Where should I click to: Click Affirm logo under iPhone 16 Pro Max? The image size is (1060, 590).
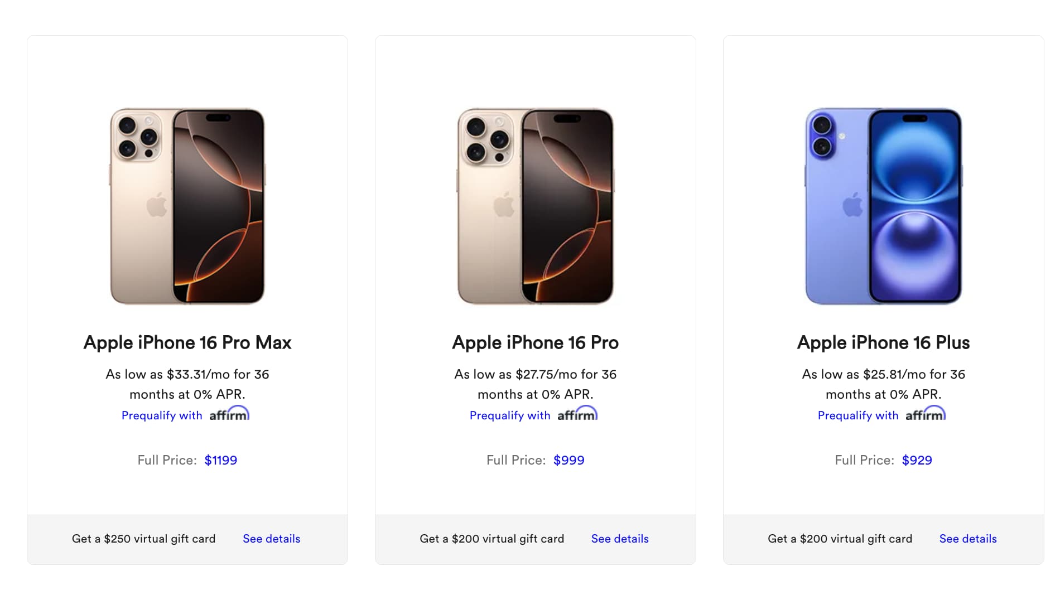[x=229, y=414]
